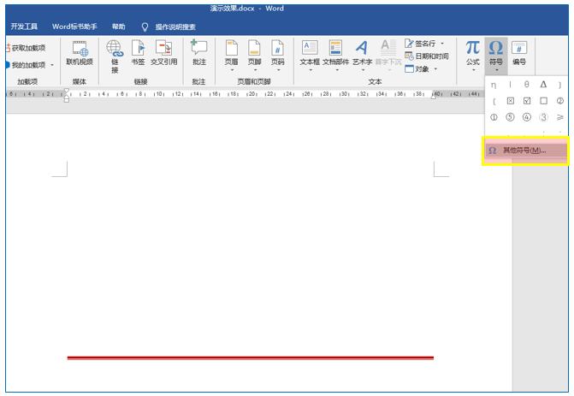Open the Footer (页脚) dropdown
This screenshot has height=396, width=574.
click(x=254, y=56)
